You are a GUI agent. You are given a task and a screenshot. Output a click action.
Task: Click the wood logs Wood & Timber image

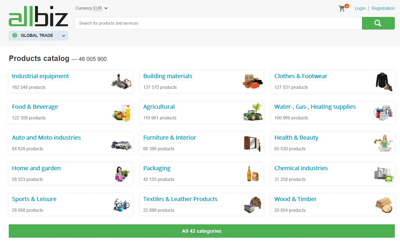pyautogui.click(x=384, y=205)
